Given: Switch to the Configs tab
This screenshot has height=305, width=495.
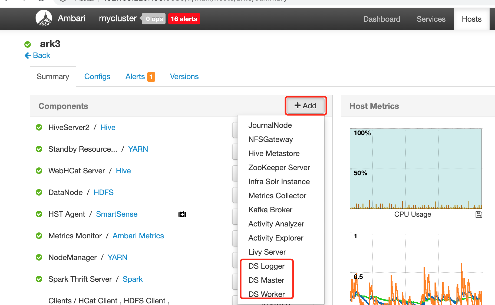Looking at the screenshot, I should (97, 77).
